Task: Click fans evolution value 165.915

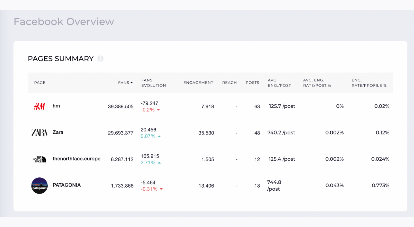Action: pyautogui.click(x=150, y=156)
